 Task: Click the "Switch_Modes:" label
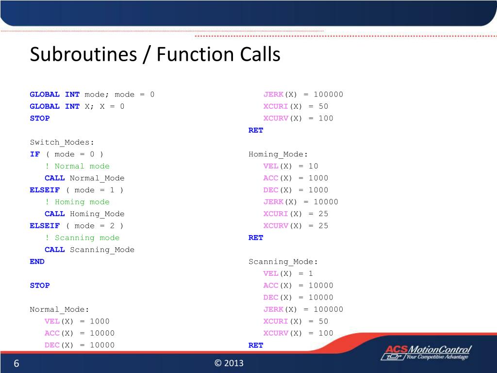62,142
